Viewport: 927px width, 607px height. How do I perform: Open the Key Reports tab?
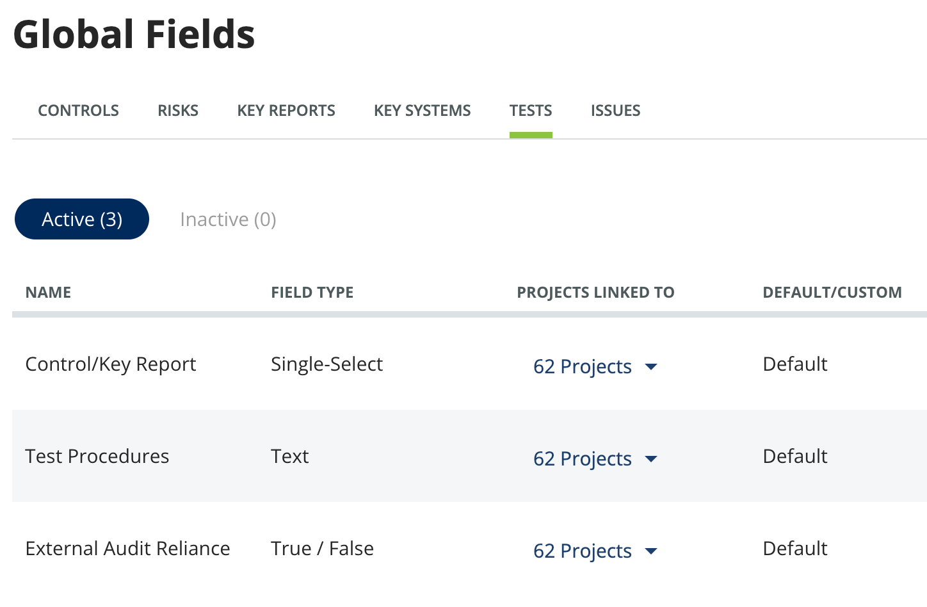286,111
